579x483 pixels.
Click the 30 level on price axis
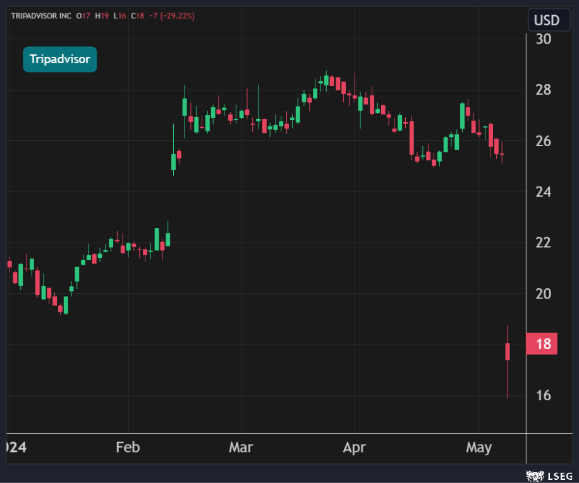[543, 39]
